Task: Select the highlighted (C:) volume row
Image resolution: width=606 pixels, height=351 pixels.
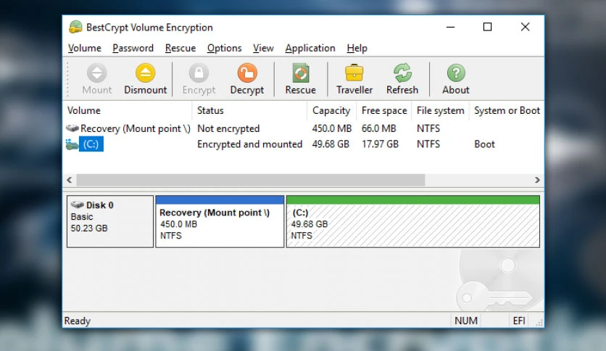Action: pyautogui.click(x=303, y=144)
